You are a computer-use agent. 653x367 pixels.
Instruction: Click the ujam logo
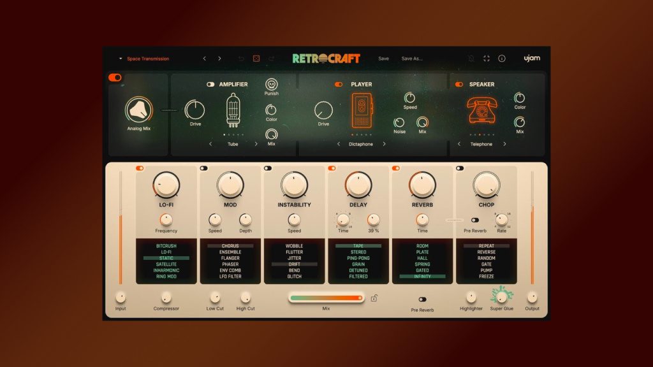pos(532,58)
